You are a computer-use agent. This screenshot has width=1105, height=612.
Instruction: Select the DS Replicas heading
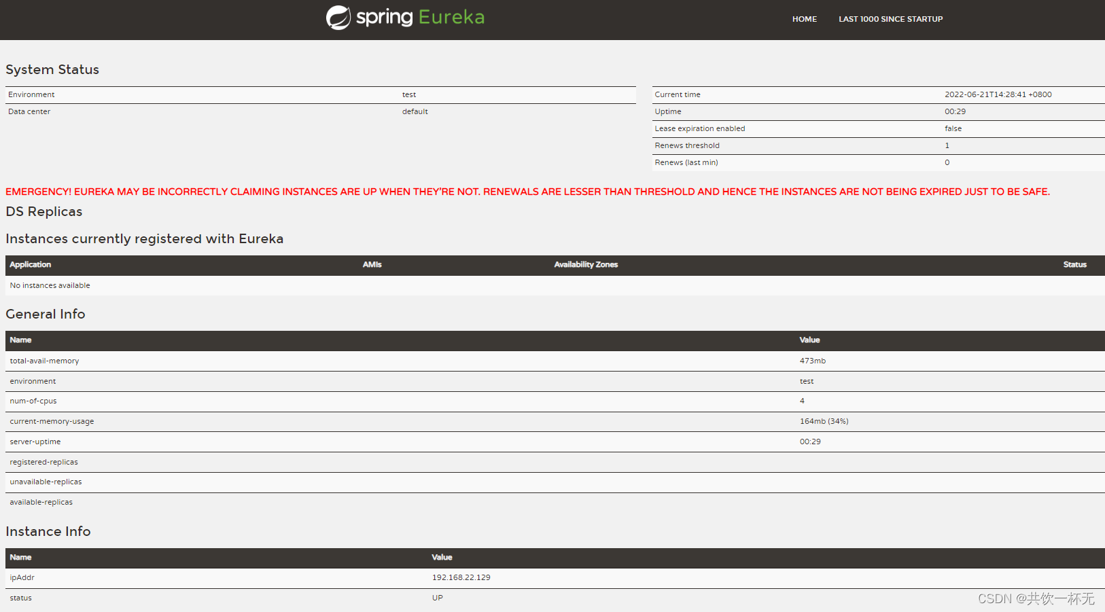click(43, 211)
